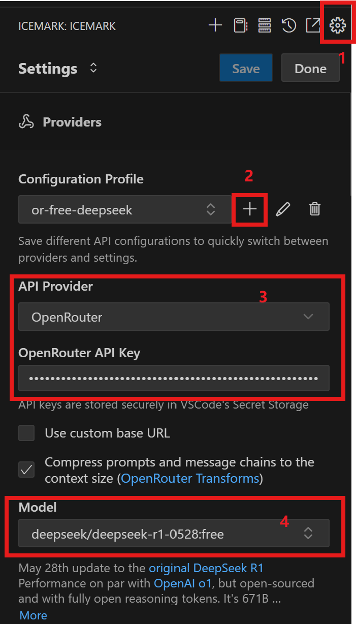Uncheck Compress prompts and message chains
Screen dimensions: 356x624
click(26, 470)
